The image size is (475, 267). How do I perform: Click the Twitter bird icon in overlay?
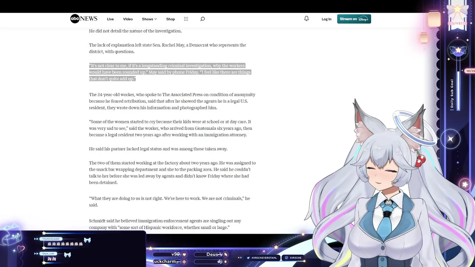pyautogui.click(x=249, y=258)
